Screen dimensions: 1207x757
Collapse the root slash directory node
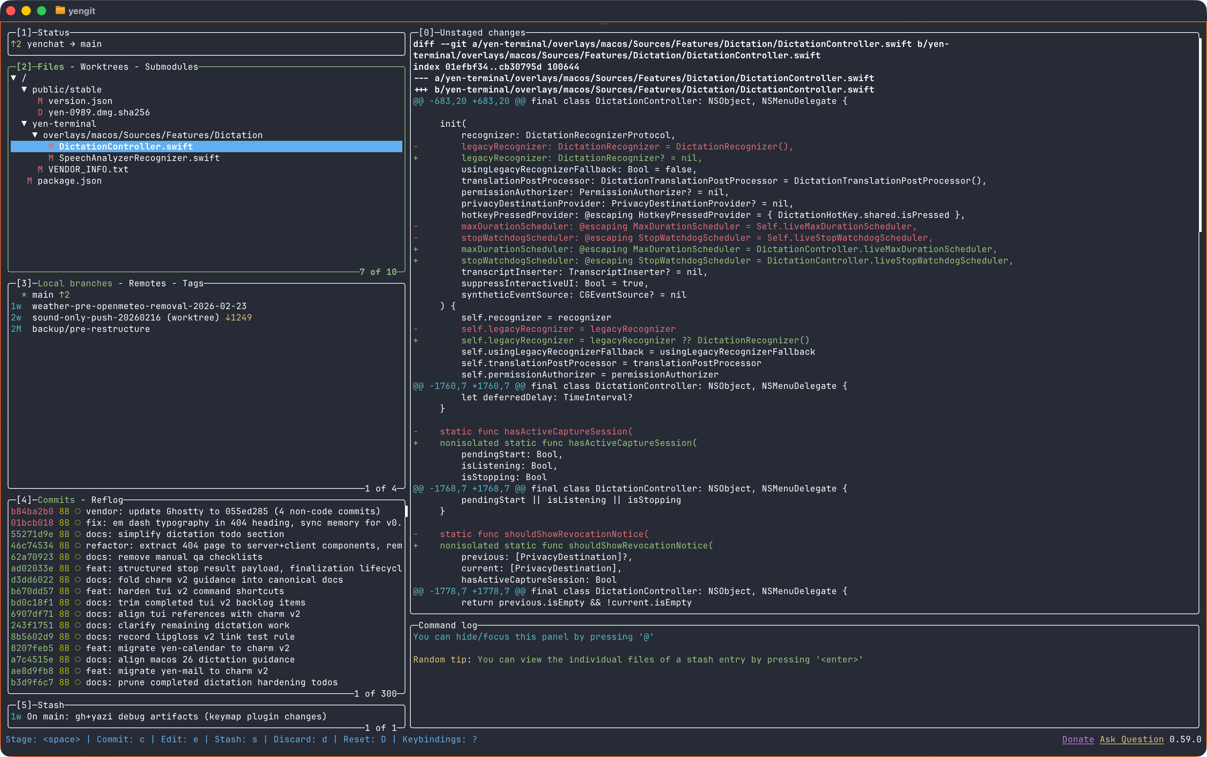(x=13, y=78)
